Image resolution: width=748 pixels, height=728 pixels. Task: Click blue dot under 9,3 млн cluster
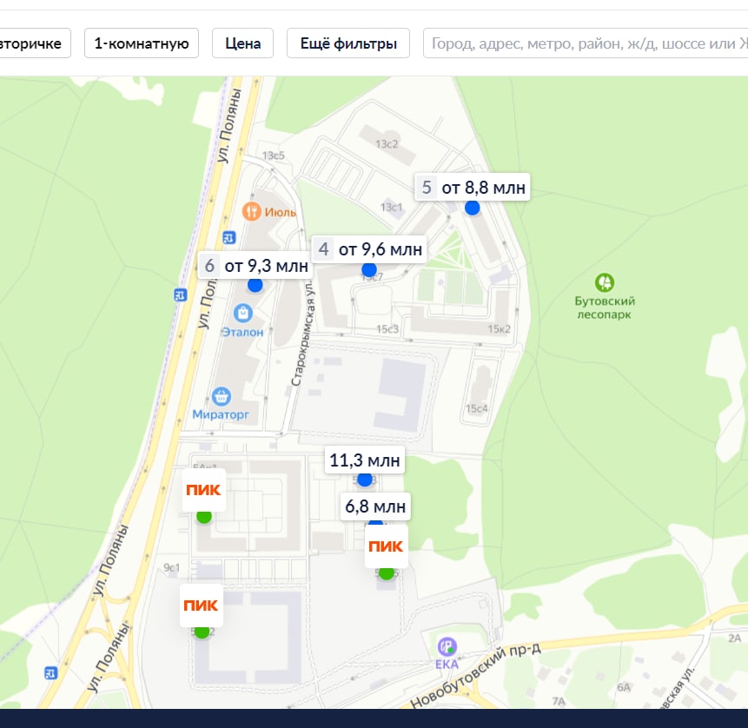(x=255, y=285)
